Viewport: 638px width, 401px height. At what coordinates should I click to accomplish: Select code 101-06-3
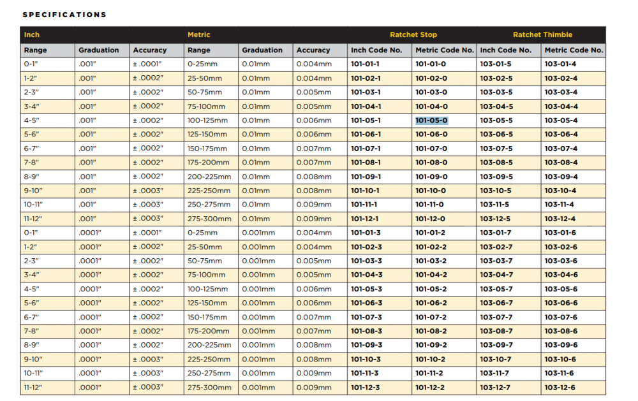(367, 303)
